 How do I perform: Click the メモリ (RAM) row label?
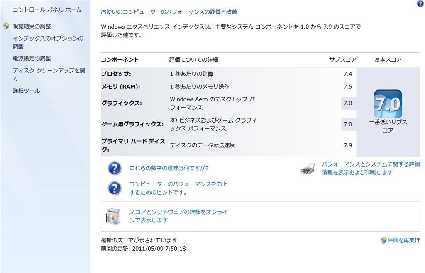pyautogui.click(x=121, y=87)
